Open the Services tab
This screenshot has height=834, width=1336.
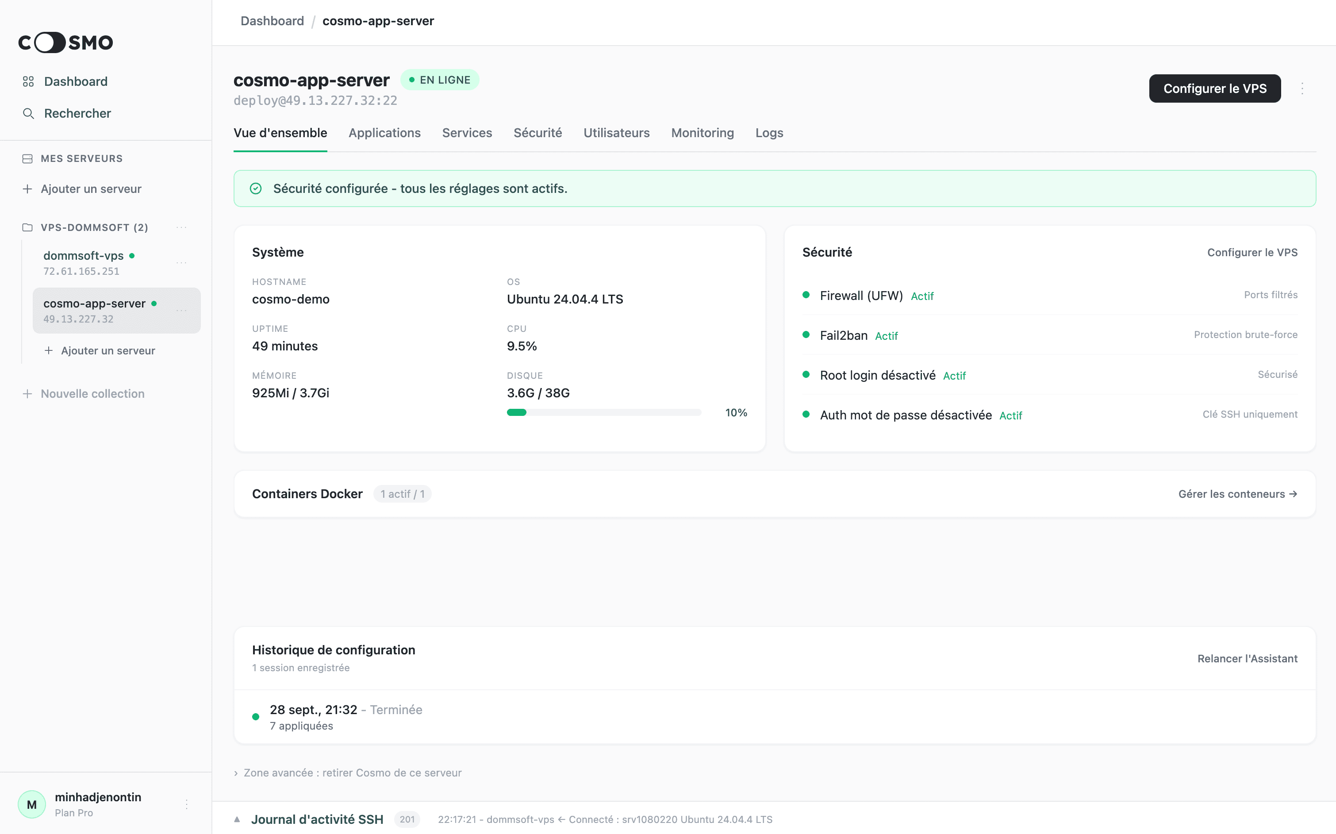click(467, 133)
